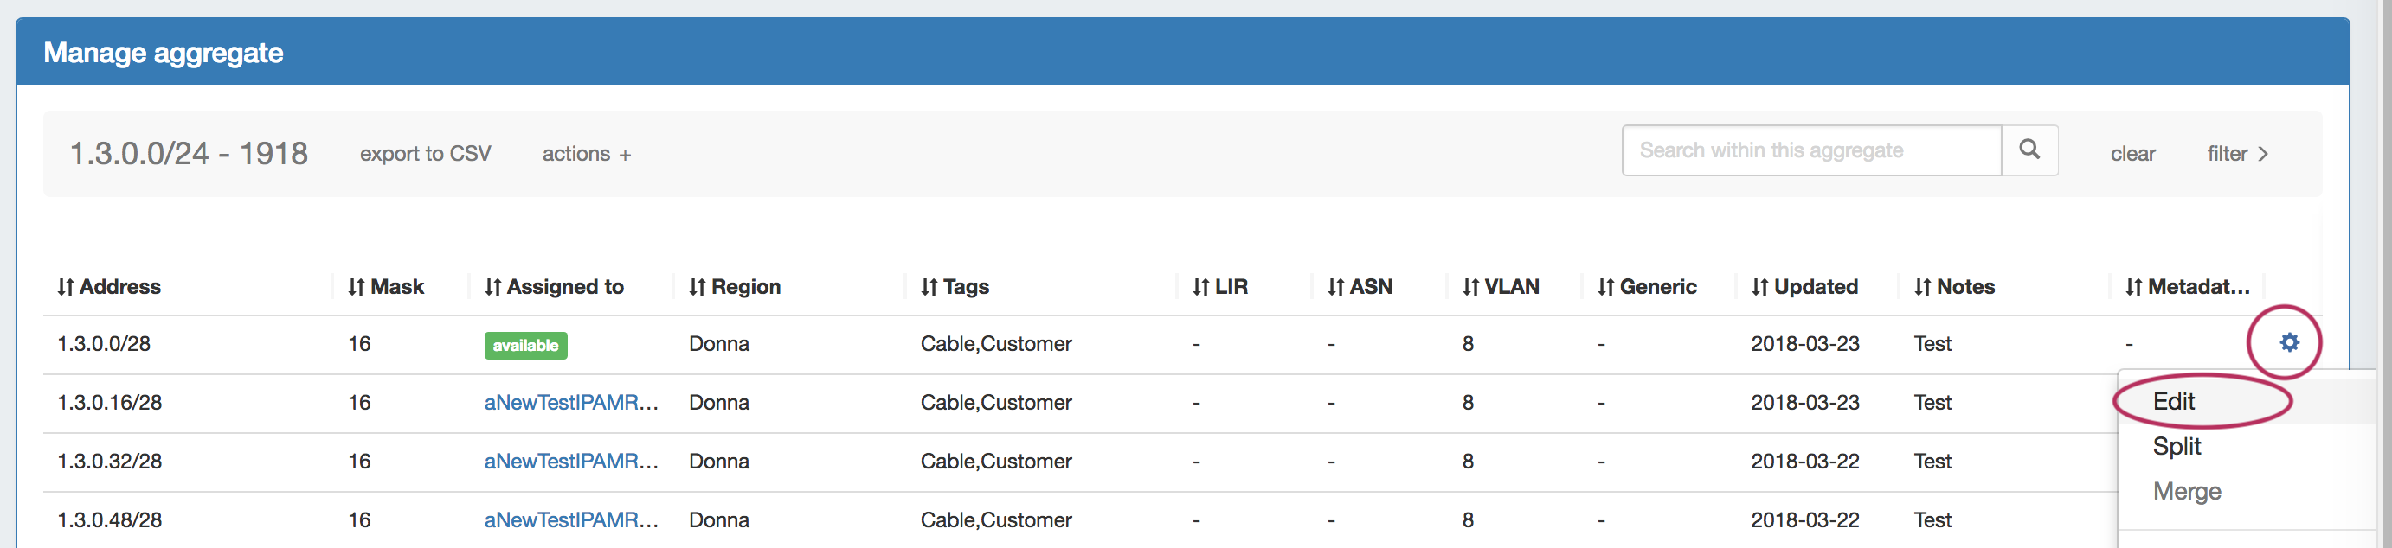
Task: Expand the actions + menu
Action: click(x=586, y=154)
